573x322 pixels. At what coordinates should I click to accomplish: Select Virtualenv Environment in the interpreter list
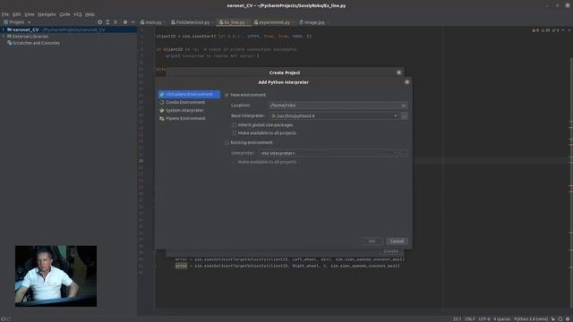[x=189, y=95]
